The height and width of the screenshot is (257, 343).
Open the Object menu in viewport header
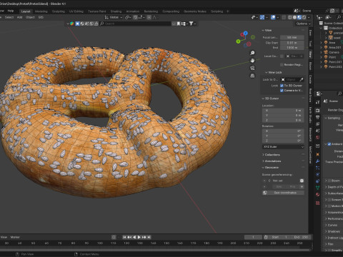(x=30, y=17)
